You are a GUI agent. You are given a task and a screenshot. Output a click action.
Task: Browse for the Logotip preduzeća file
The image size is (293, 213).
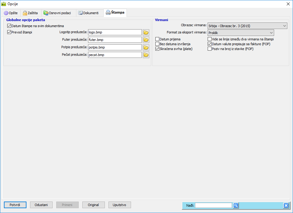(x=146, y=32)
